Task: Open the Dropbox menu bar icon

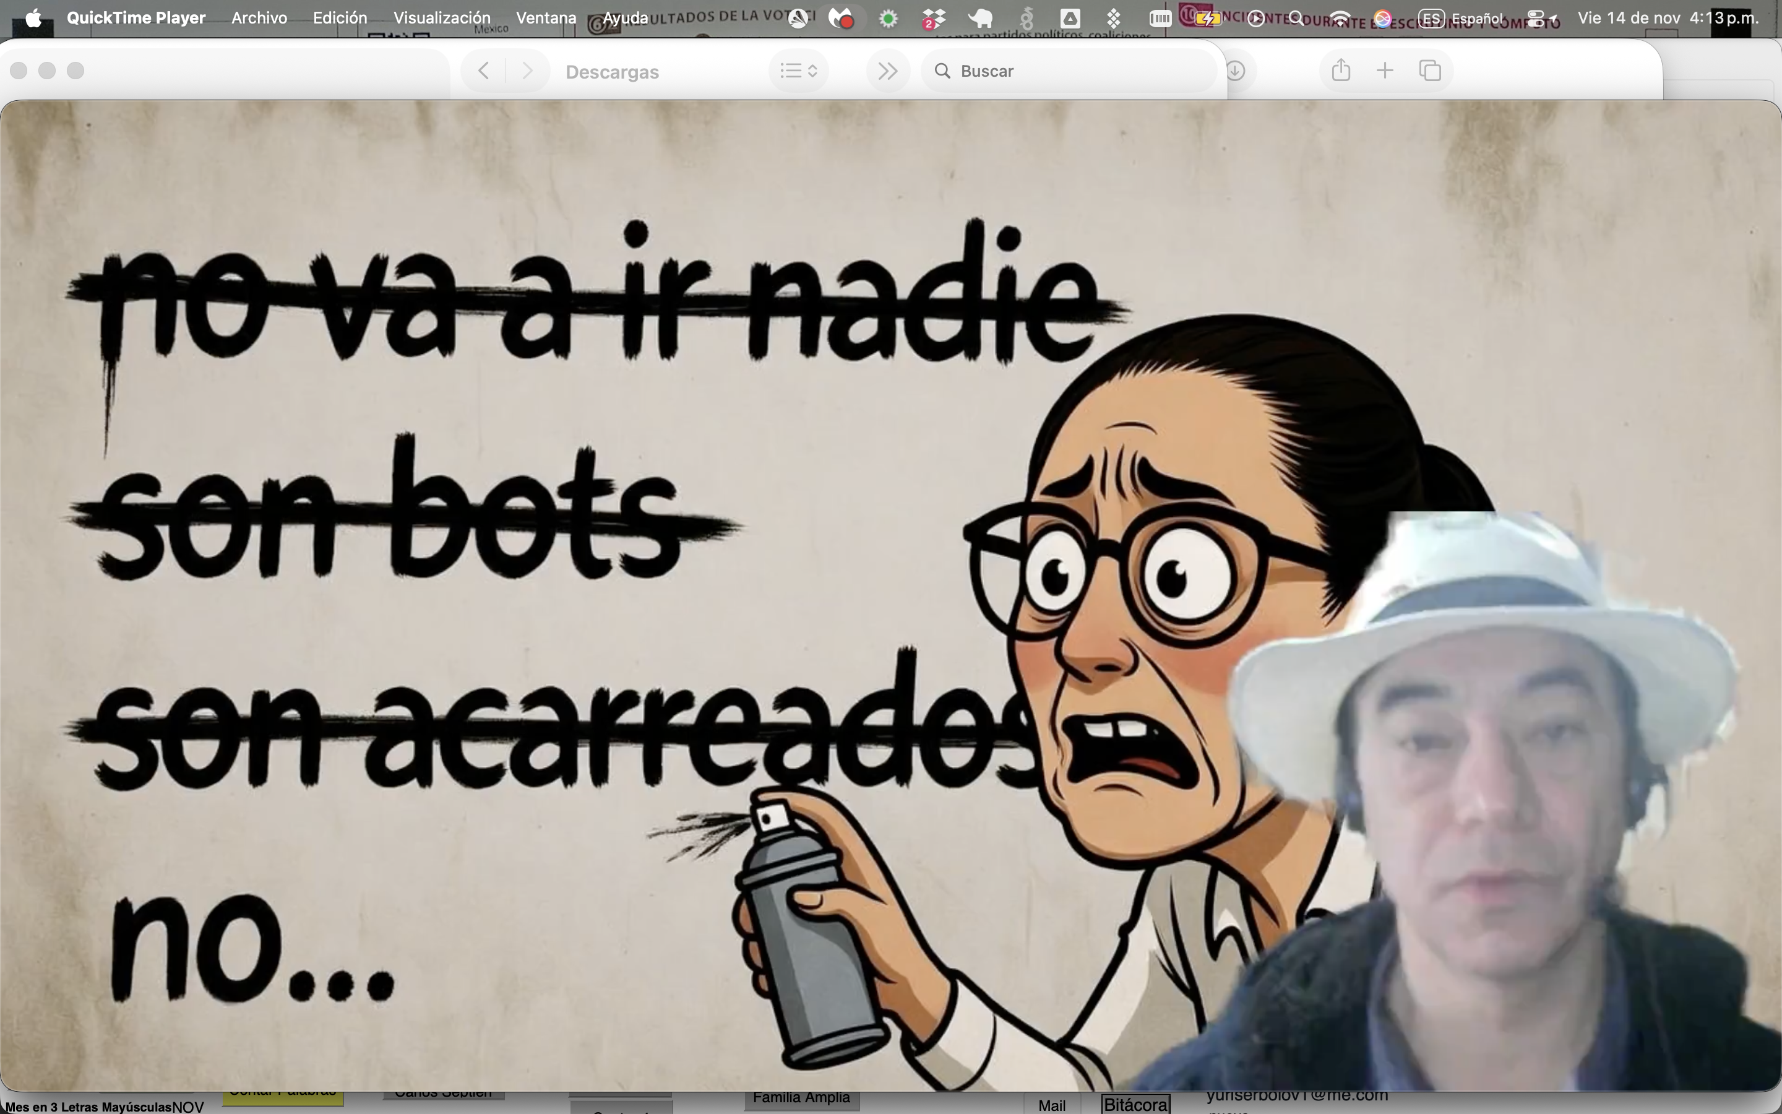Action: [933, 19]
